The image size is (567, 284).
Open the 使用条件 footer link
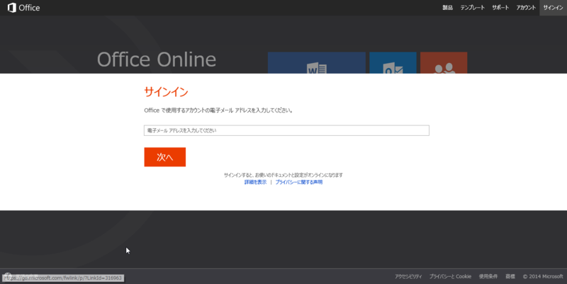pos(488,276)
